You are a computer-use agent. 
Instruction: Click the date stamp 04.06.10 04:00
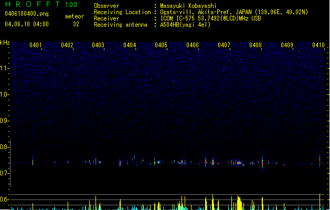tap(27, 24)
